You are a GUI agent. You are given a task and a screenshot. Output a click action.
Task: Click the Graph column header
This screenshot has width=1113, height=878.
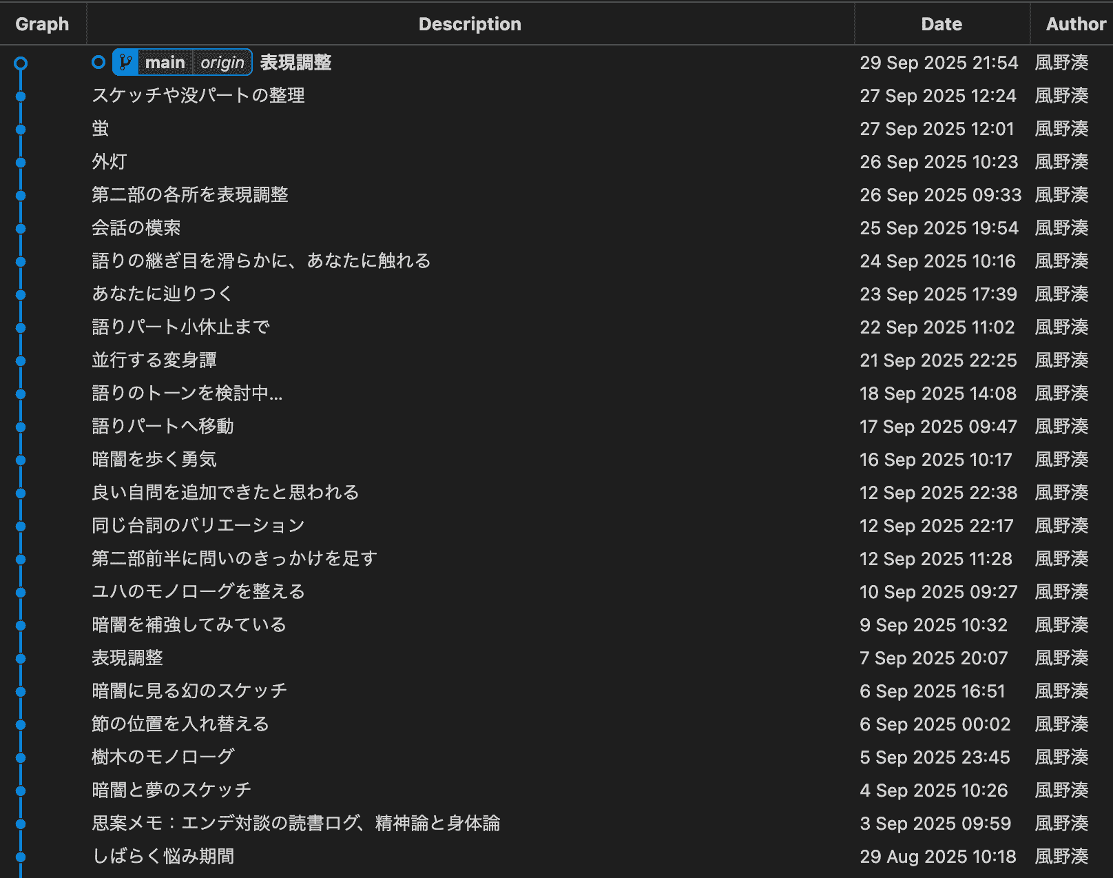(x=43, y=23)
